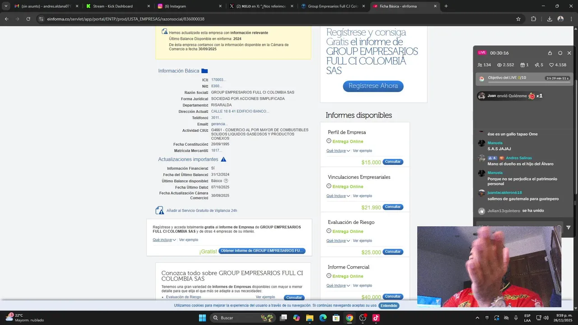Open the Windows Start menu
Viewport: 578px width, 325px height.
pos(202,318)
